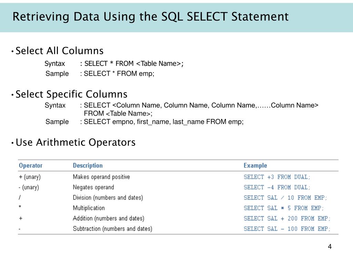Click the slide number 4

[330, 246]
